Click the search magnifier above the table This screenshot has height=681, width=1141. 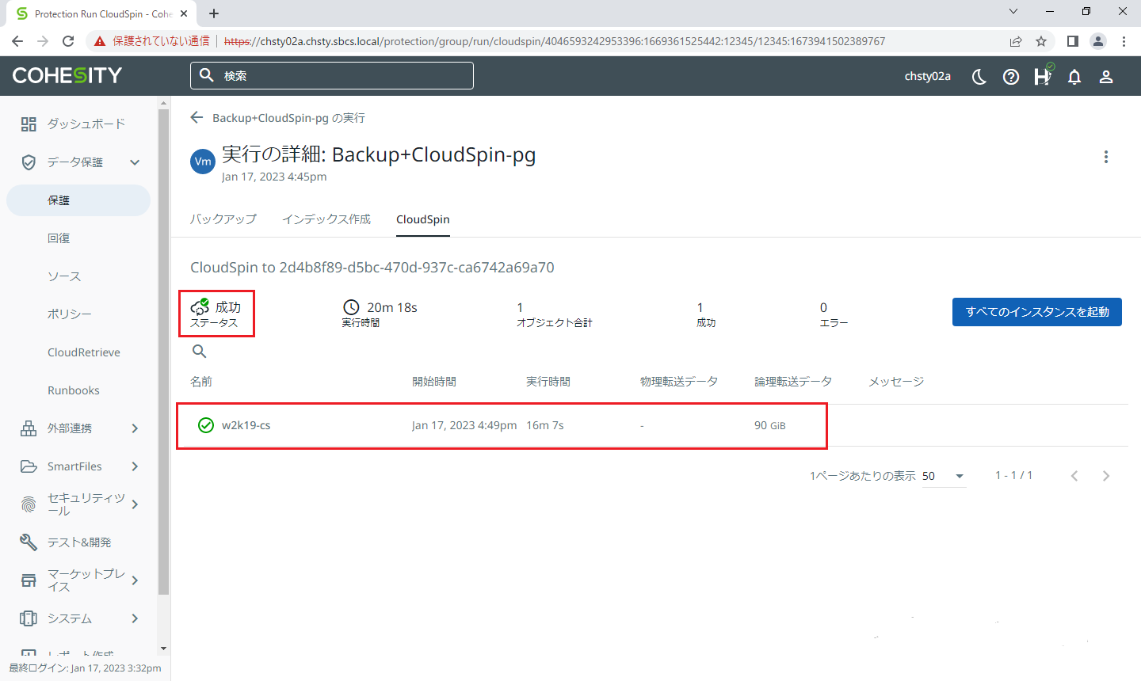coord(200,351)
